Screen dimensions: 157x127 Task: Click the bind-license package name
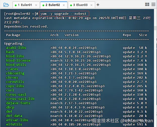pos(18,61)
